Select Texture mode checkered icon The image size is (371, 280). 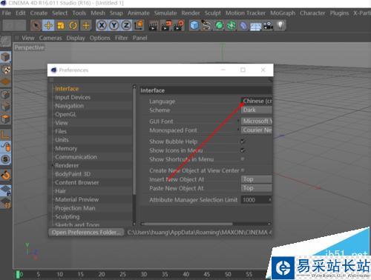click(5, 70)
